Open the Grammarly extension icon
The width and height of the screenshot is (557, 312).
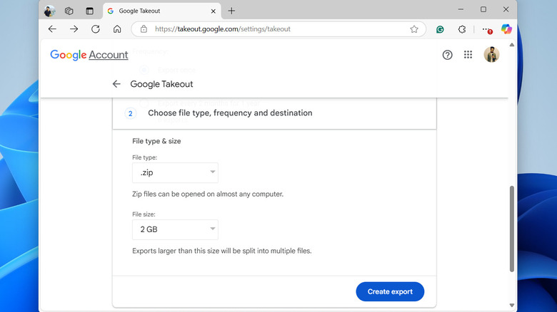[x=441, y=29]
